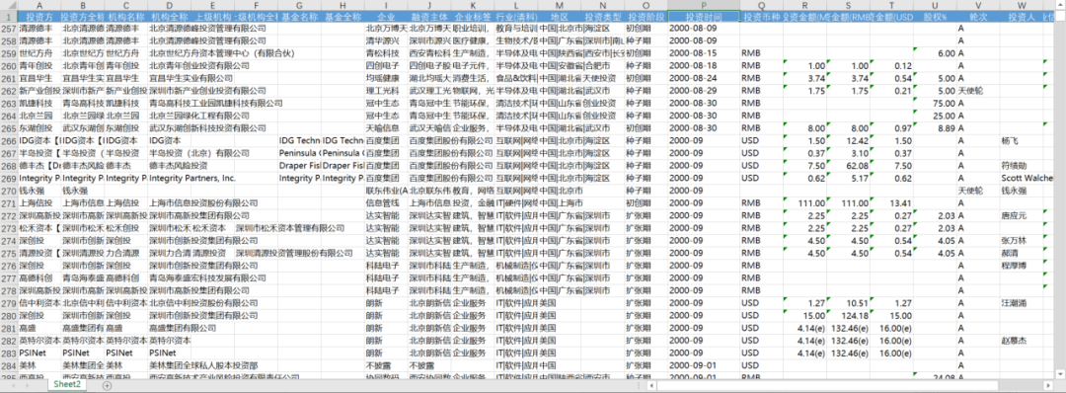Select the 62.08 amount cell
Image resolution: width=1066 pixels, height=393 pixels.
click(x=849, y=166)
